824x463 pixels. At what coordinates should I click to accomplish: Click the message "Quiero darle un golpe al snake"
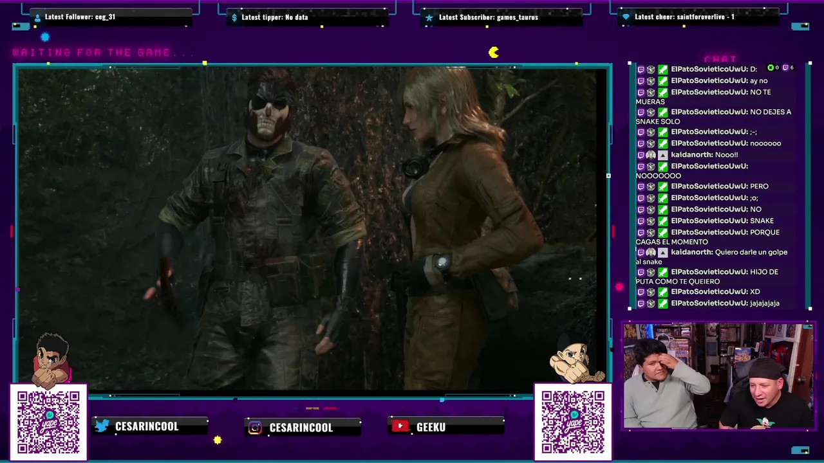click(711, 257)
